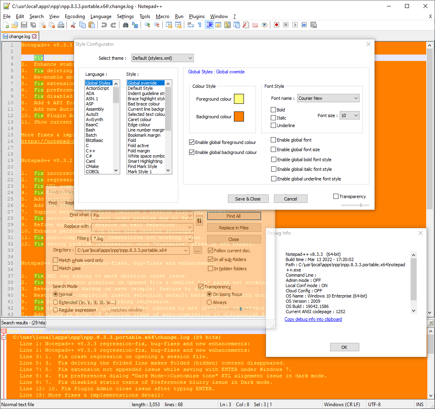Click the yellow Foreground colour swatch
Screen dimensions: 435x409
[239, 99]
